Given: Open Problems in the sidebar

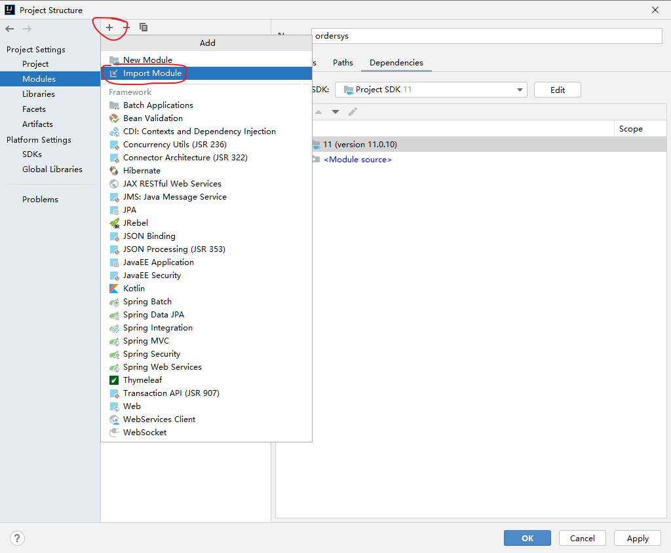Looking at the screenshot, I should click(50, 200).
